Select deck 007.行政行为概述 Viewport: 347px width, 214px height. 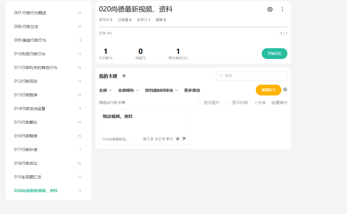48,13
